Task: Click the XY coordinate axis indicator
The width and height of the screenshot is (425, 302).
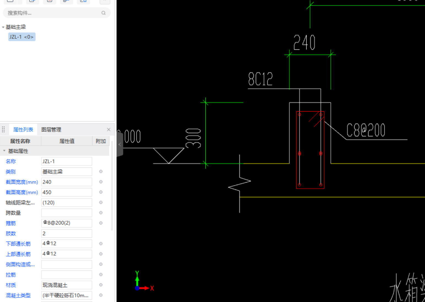Action: 144,281
